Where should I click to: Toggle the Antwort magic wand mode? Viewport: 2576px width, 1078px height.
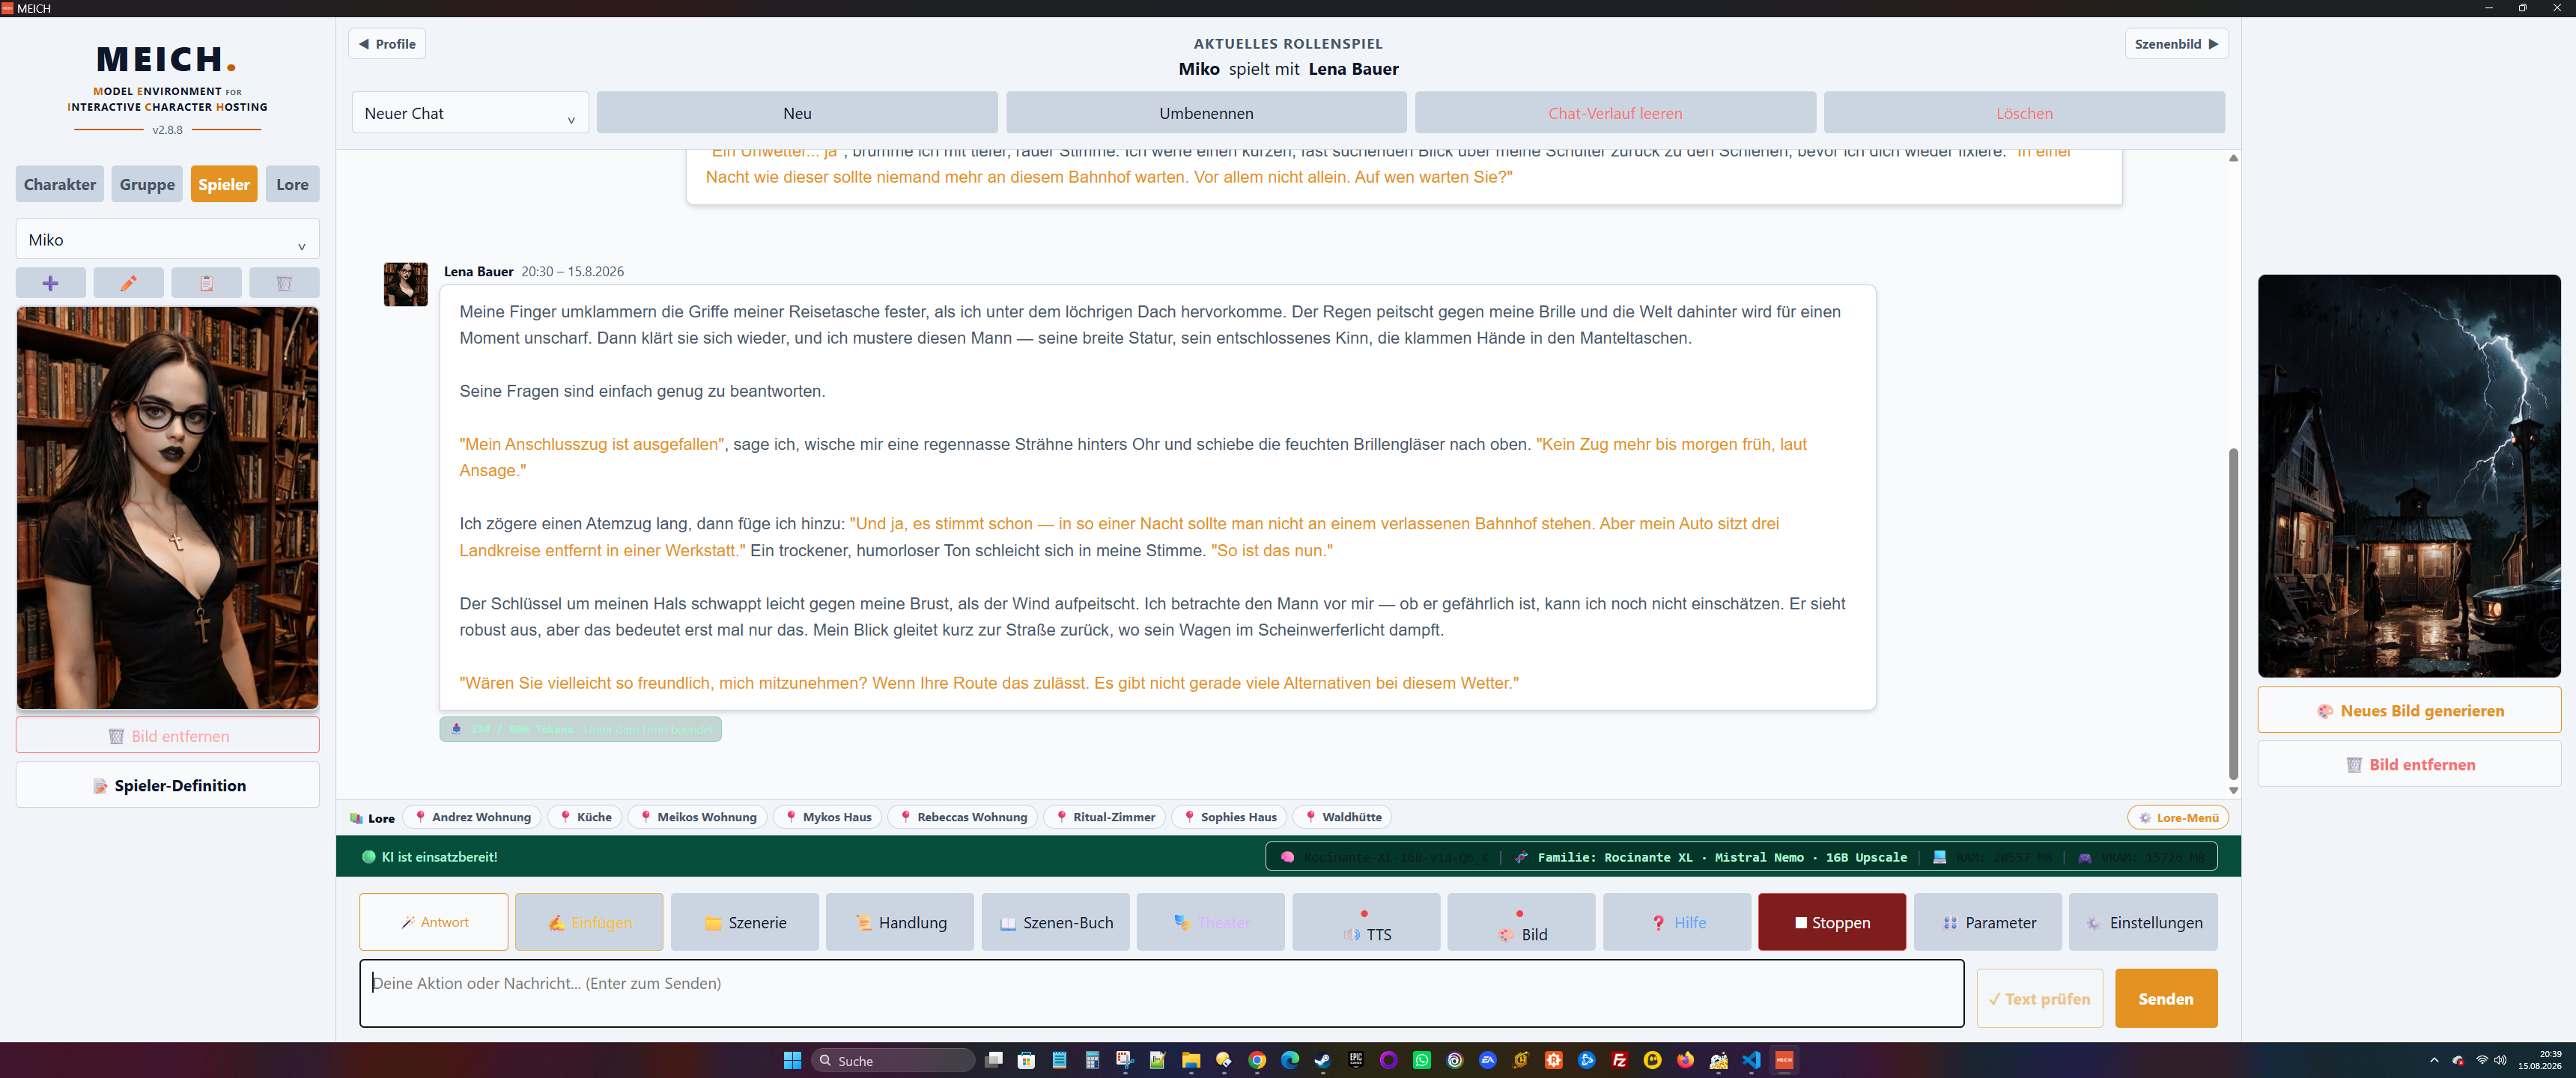(434, 922)
